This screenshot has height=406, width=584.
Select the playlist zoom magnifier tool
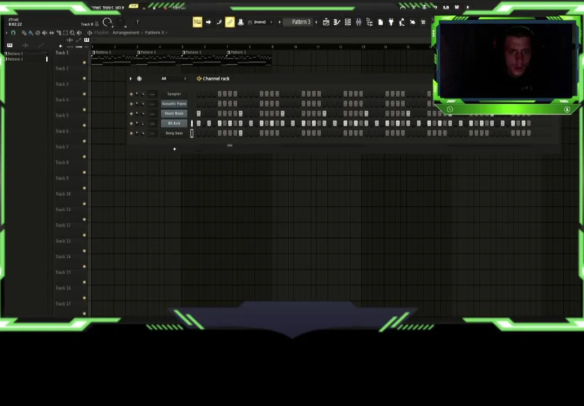click(x=72, y=33)
